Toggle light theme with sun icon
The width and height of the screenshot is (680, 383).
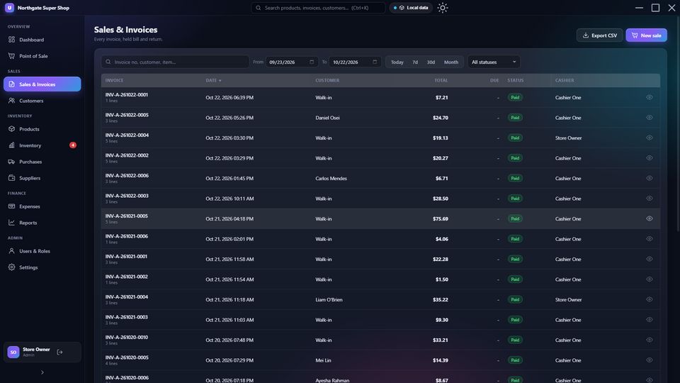tap(442, 8)
